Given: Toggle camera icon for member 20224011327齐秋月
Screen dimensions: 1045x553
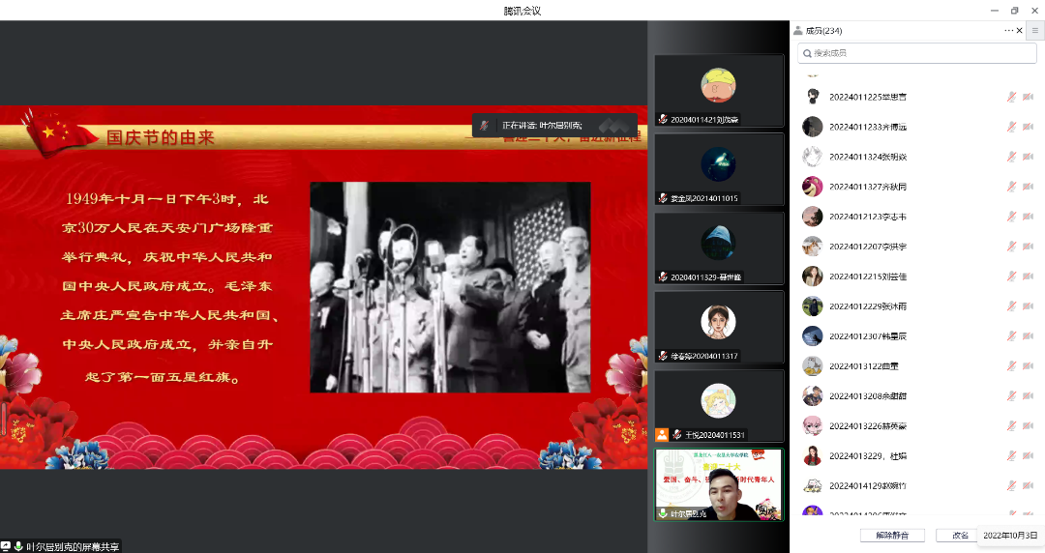Looking at the screenshot, I should (1028, 187).
